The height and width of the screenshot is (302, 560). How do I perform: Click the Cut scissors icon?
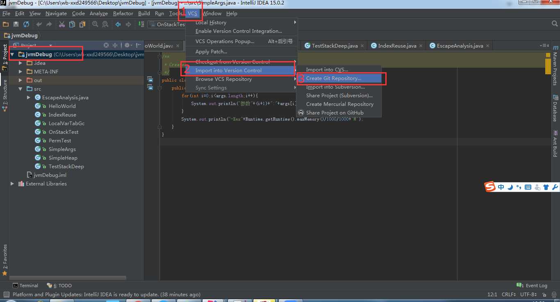pos(62,25)
